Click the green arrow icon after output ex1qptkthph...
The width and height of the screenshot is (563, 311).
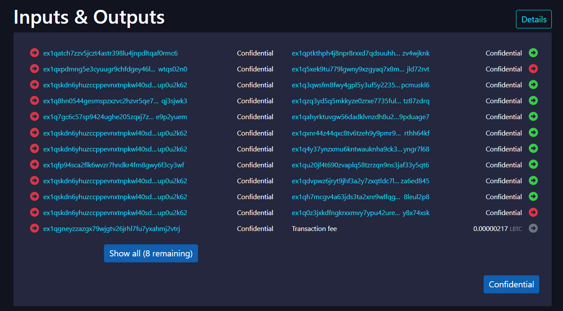click(533, 52)
